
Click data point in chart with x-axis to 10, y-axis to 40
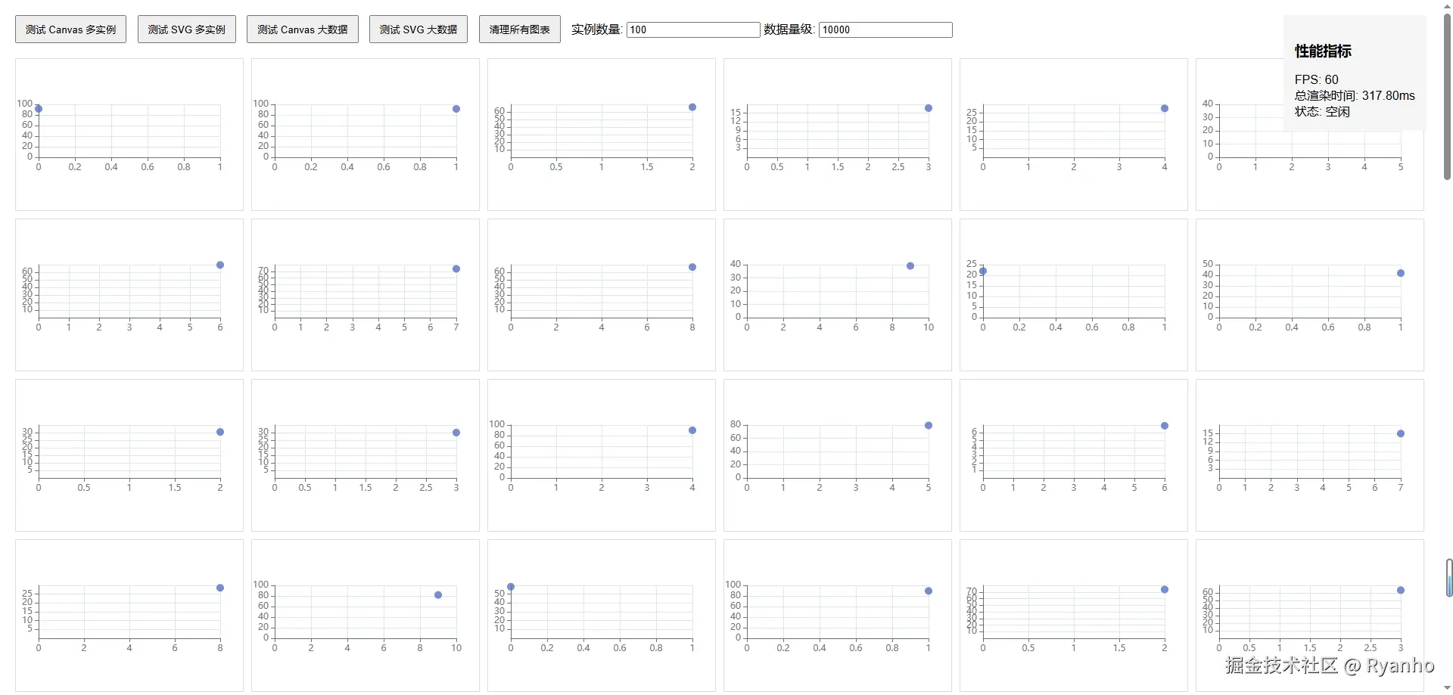click(x=910, y=266)
